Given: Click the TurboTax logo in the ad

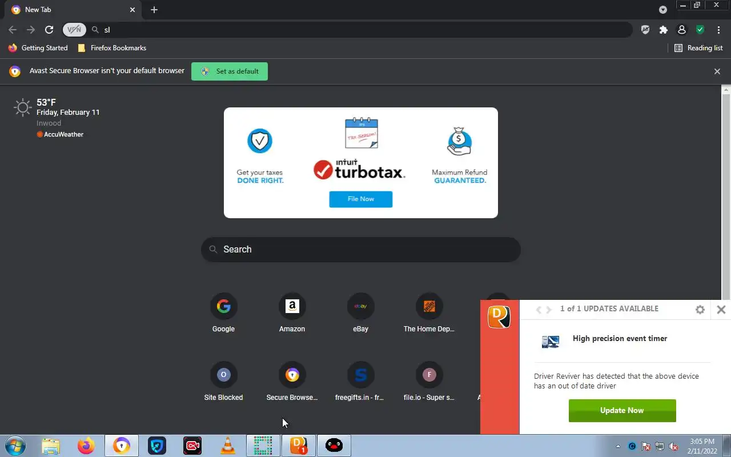Looking at the screenshot, I should (360, 169).
